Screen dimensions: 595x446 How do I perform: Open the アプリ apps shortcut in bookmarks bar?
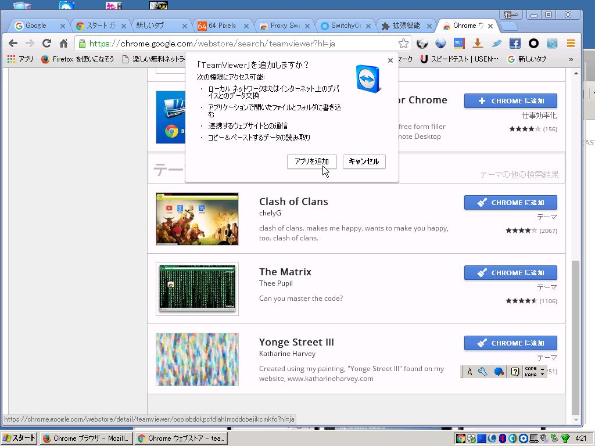tap(20, 59)
